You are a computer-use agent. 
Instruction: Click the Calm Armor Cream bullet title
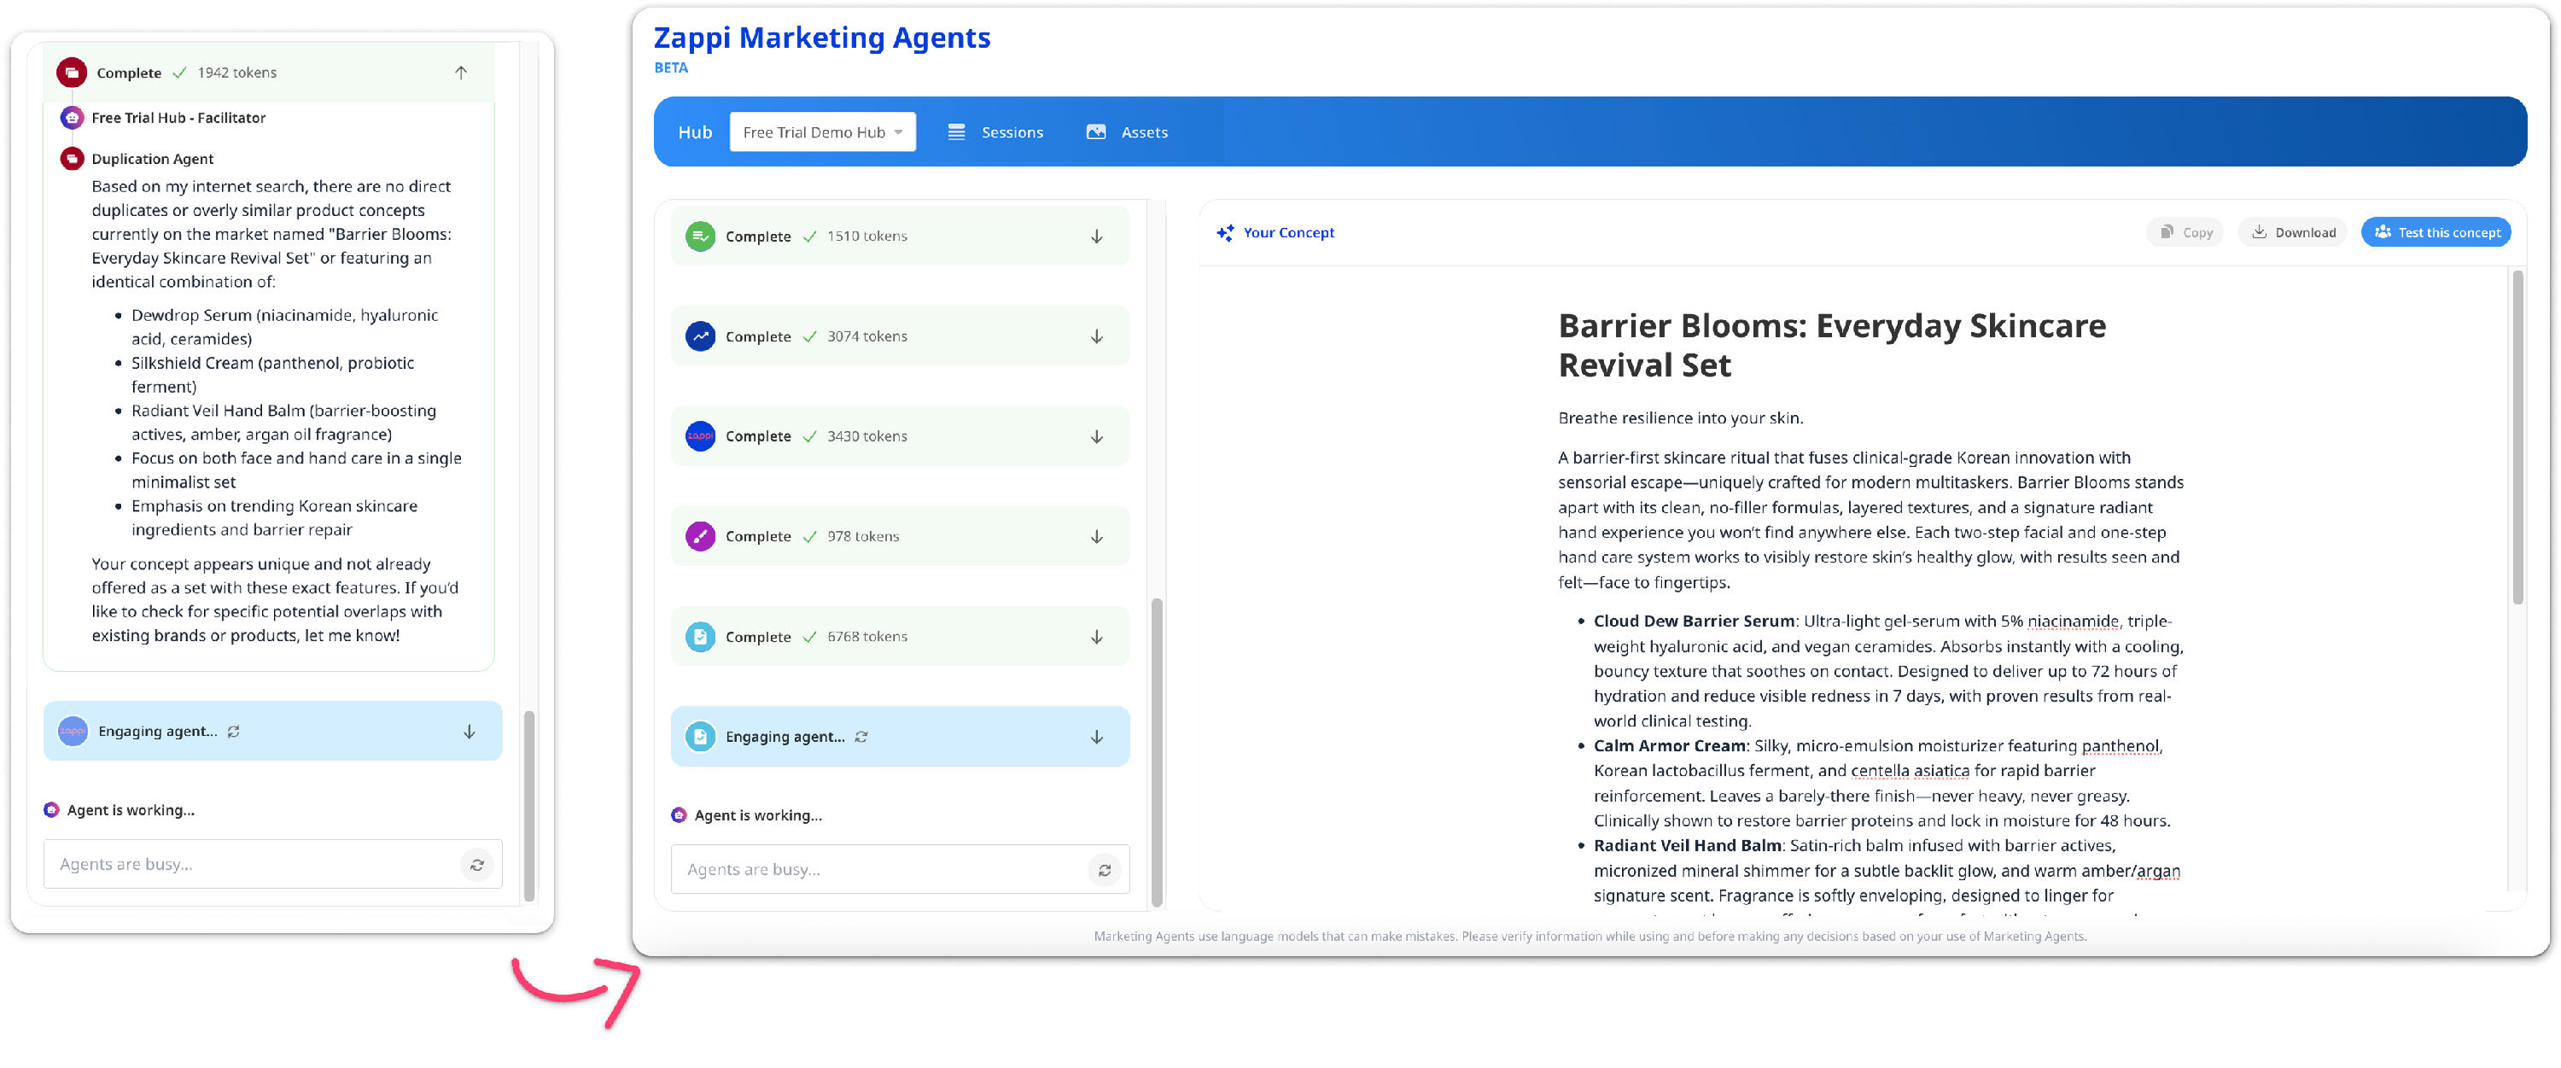click(1669, 746)
